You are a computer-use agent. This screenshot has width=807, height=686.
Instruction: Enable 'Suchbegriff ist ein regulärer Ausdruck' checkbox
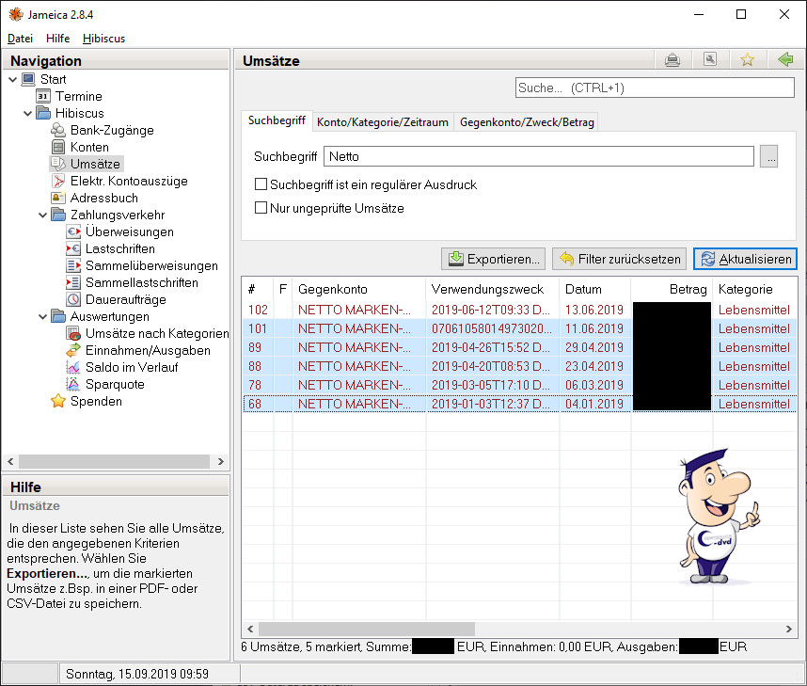261,185
